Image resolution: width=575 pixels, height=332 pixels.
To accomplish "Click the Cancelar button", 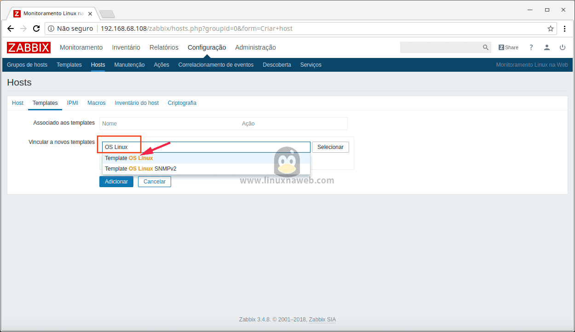I will click(x=155, y=182).
